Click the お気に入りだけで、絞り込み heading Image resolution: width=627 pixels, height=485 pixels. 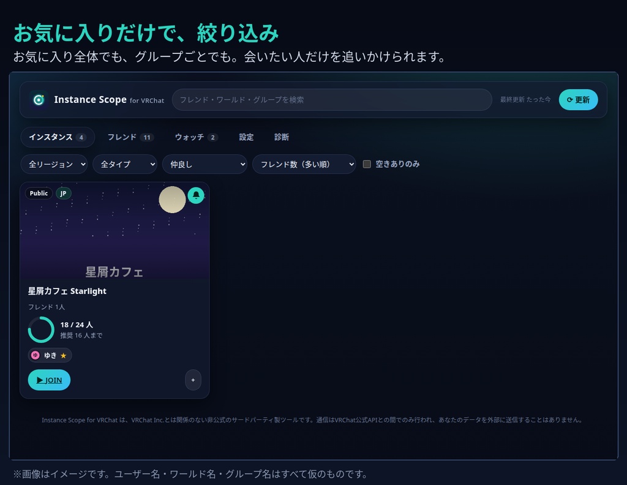[146, 33]
